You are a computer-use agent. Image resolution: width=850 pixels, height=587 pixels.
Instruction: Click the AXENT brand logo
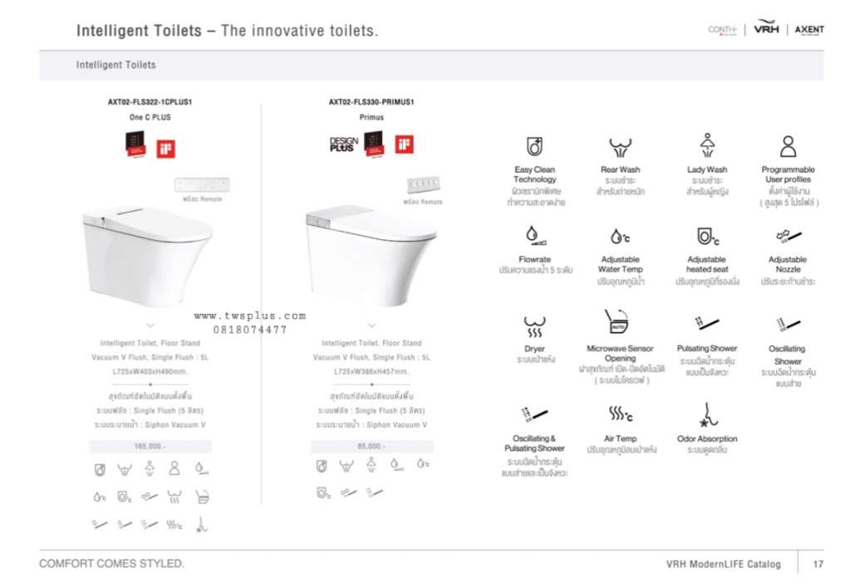[809, 30]
